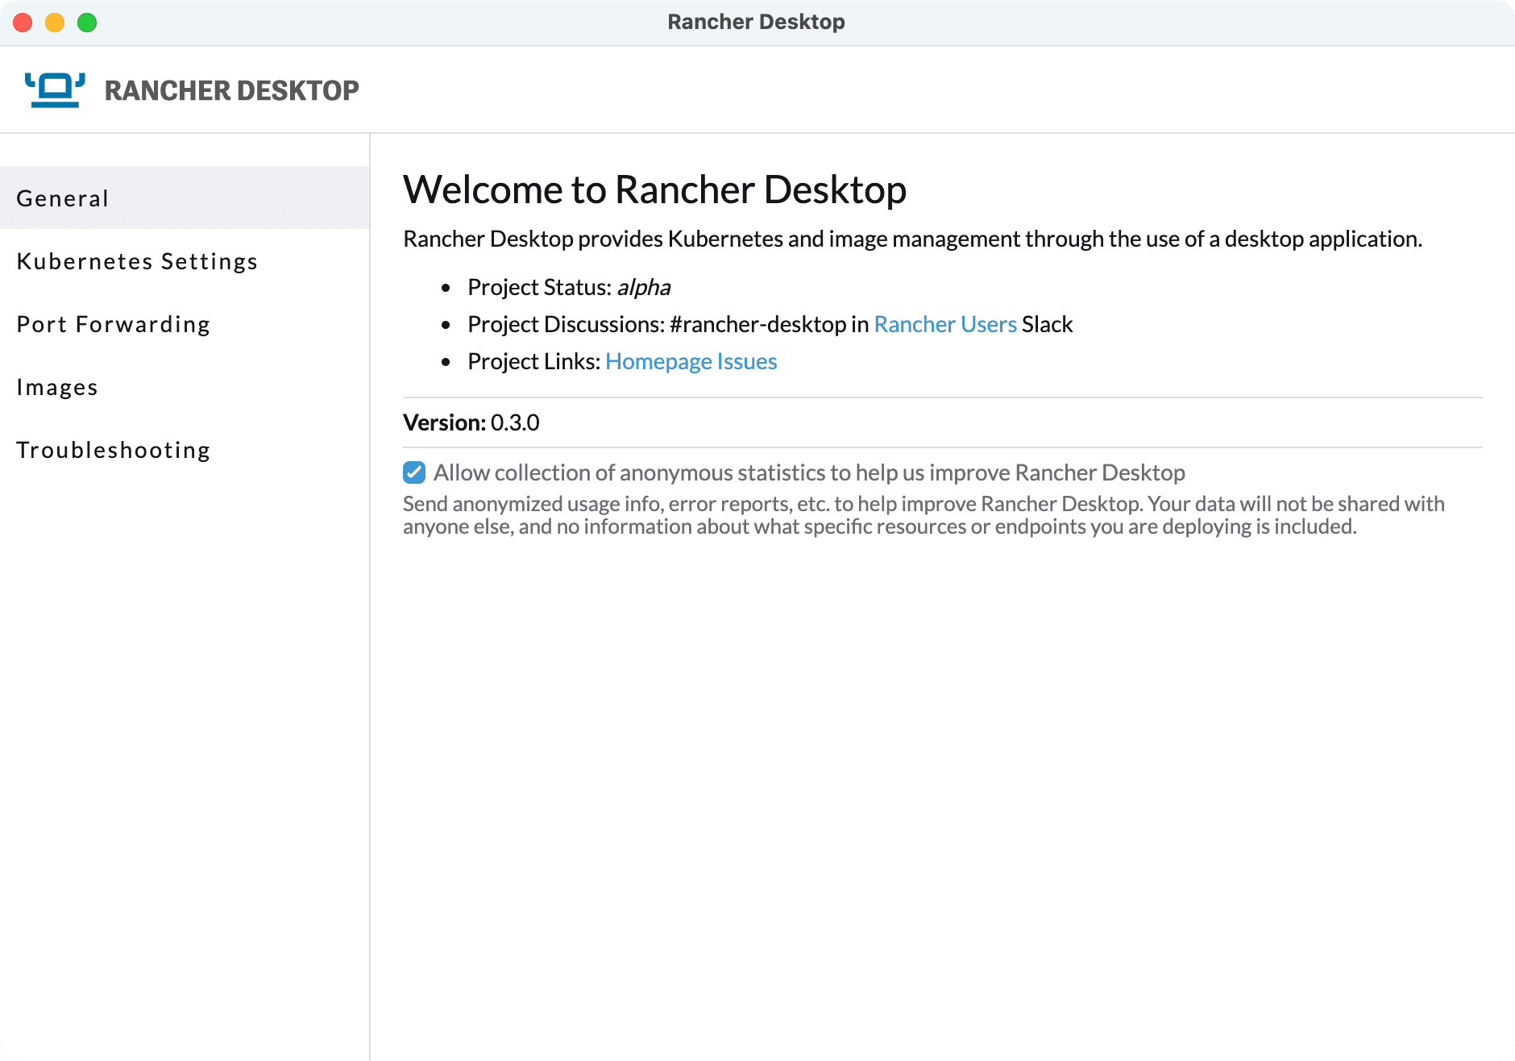
Task: Select the General sidebar item
Action: tap(185, 198)
